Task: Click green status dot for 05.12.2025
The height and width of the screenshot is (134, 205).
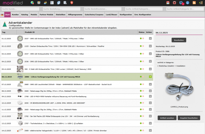Action: 141,69
